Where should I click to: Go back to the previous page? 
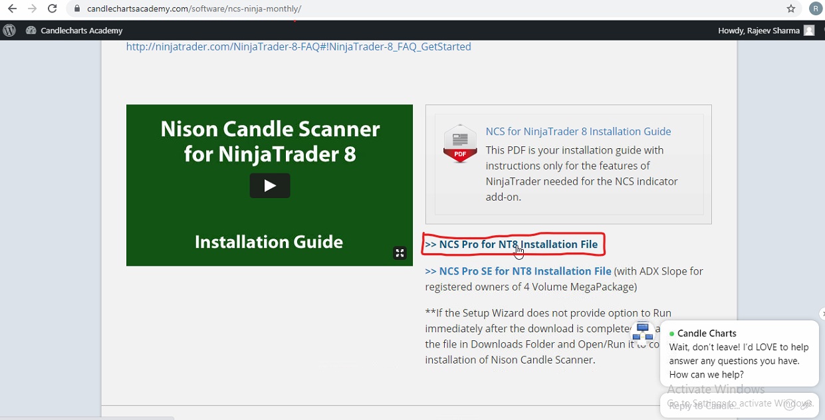click(x=12, y=9)
